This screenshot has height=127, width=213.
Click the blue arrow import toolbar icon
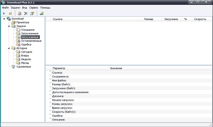click(x=42, y=13)
